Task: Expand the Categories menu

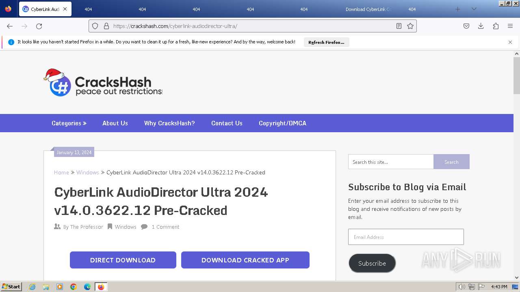Action: pos(69,123)
